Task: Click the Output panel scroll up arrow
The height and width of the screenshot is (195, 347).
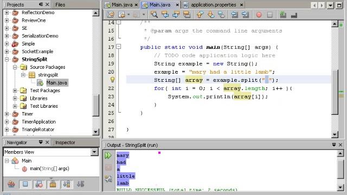Action: click(340, 153)
